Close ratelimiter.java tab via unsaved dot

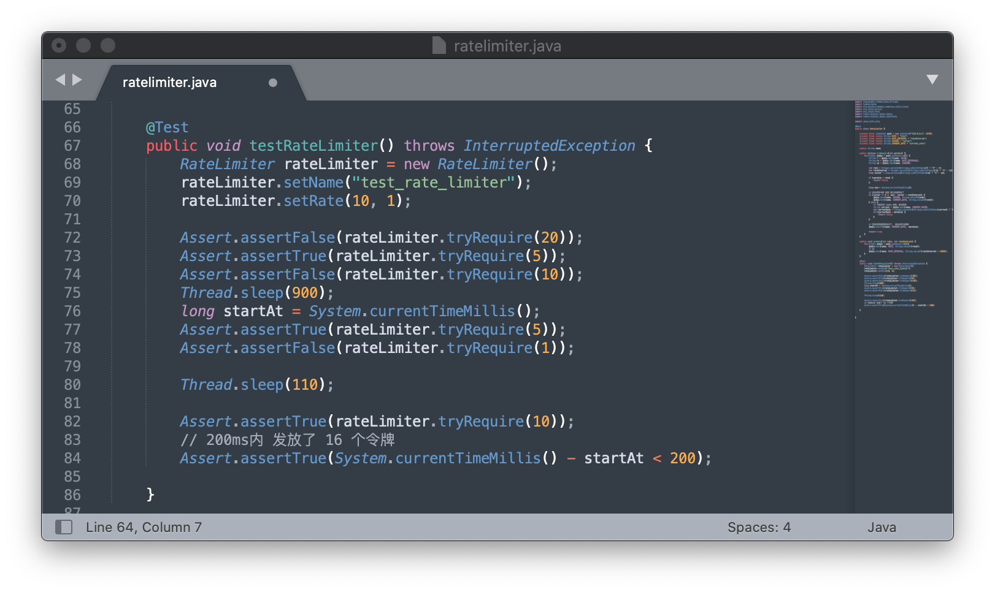click(x=273, y=83)
